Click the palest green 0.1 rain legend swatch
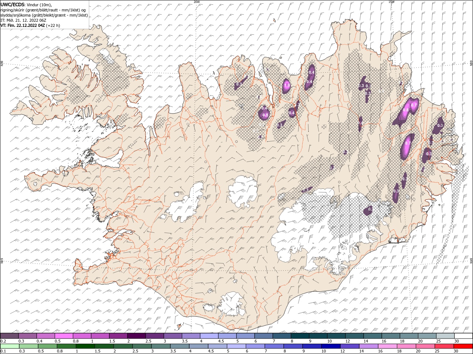This screenshot has width=473, height=354. coord(10,346)
